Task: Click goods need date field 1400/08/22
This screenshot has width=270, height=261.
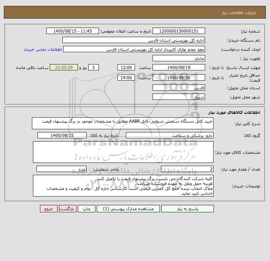Action: 62,135
